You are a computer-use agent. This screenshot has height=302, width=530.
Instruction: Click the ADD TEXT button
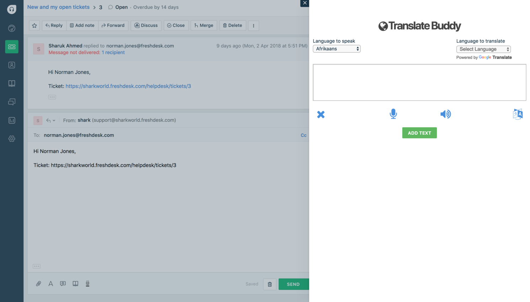click(419, 133)
